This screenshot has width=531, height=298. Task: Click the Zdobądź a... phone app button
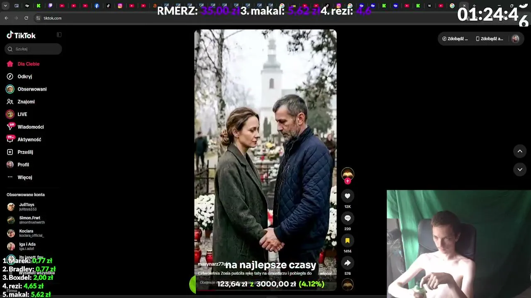click(x=490, y=38)
